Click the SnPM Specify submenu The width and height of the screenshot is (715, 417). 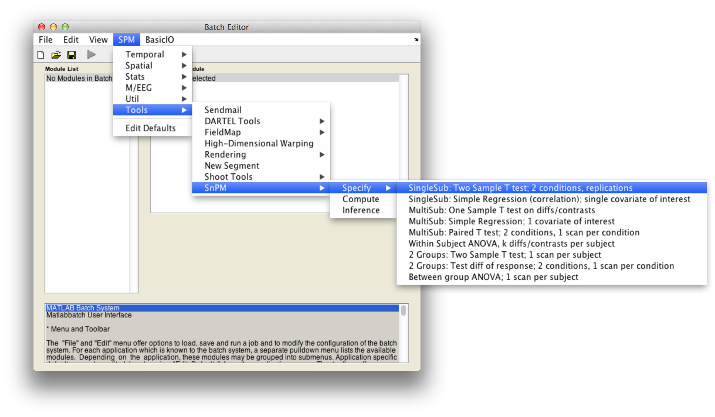(363, 188)
